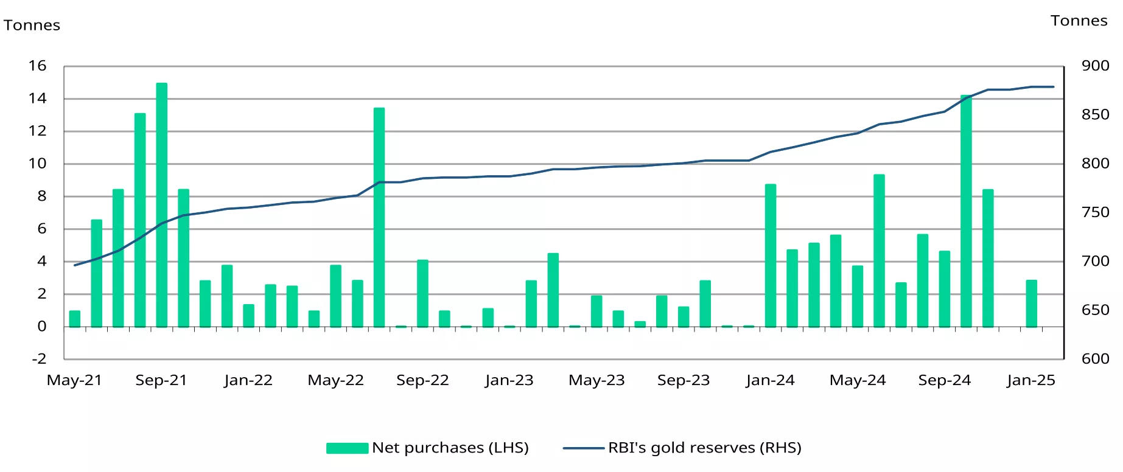Screen dimensions: 1123x472
Task: Click the right axis value 850
Action: tap(1095, 114)
